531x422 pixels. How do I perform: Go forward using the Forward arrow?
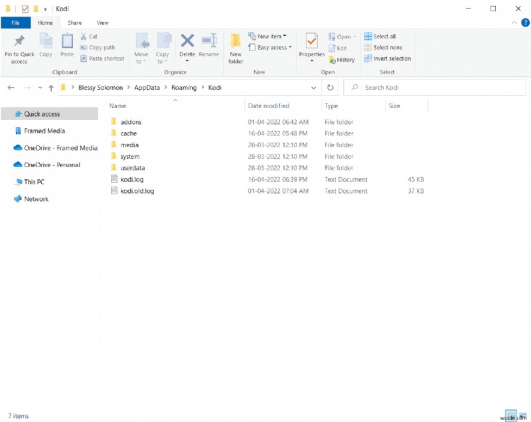(27, 88)
